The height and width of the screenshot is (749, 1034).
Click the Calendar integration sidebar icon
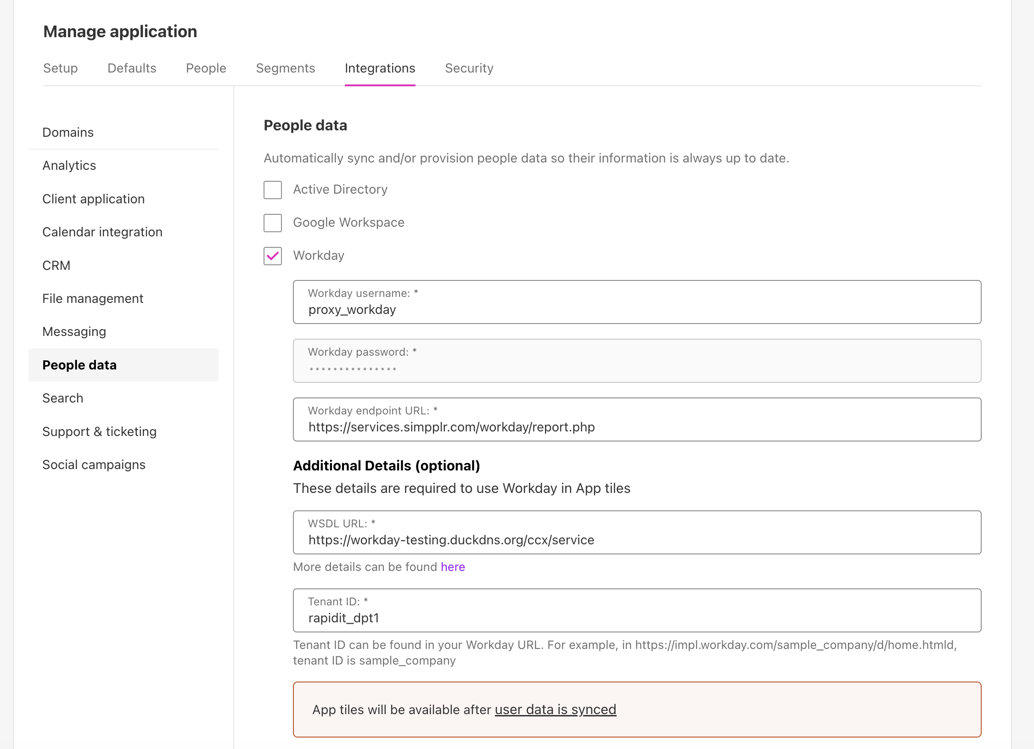(x=103, y=232)
